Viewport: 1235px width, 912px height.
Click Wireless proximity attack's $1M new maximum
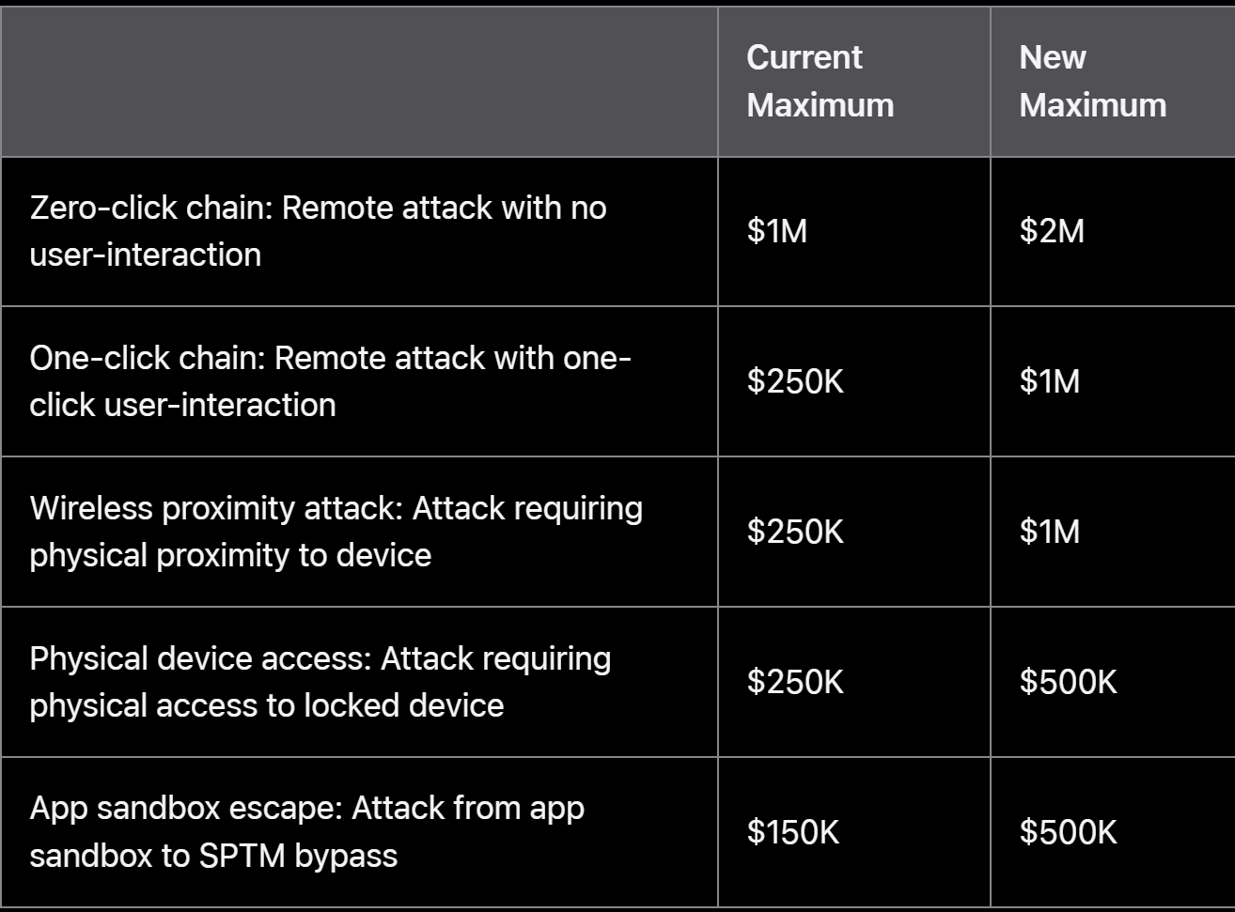(x=1050, y=532)
